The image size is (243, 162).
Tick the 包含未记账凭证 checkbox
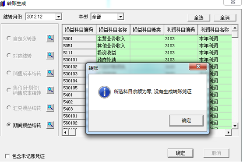7,156
